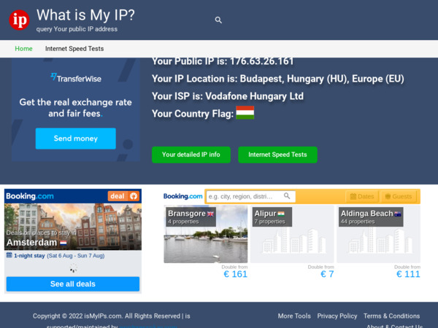The height and width of the screenshot is (328, 438).
Task: Click the 4 properties label under Bransgore
Action: tap(183, 222)
